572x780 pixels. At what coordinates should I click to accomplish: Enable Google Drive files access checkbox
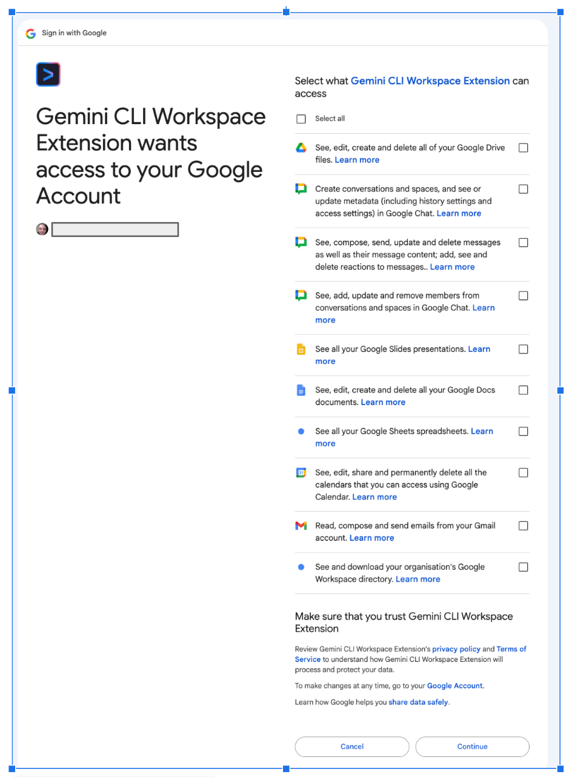[524, 148]
